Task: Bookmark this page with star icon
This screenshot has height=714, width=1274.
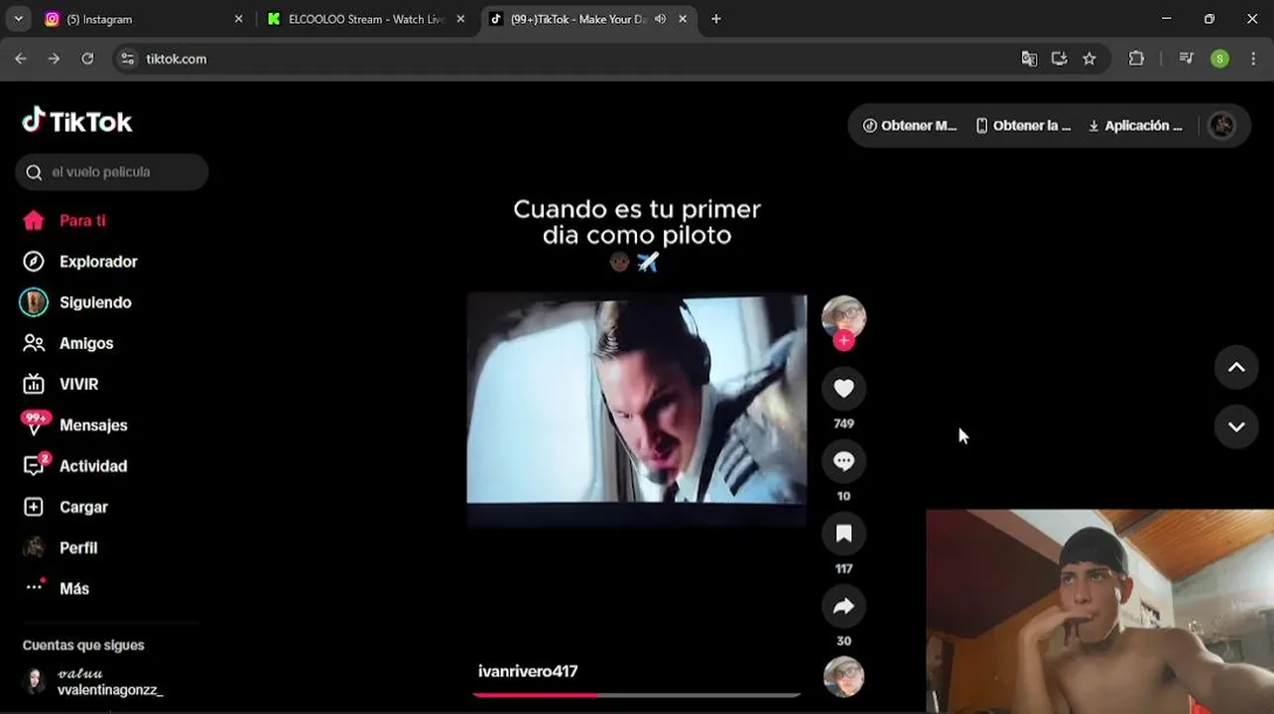Action: tap(1089, 59)
